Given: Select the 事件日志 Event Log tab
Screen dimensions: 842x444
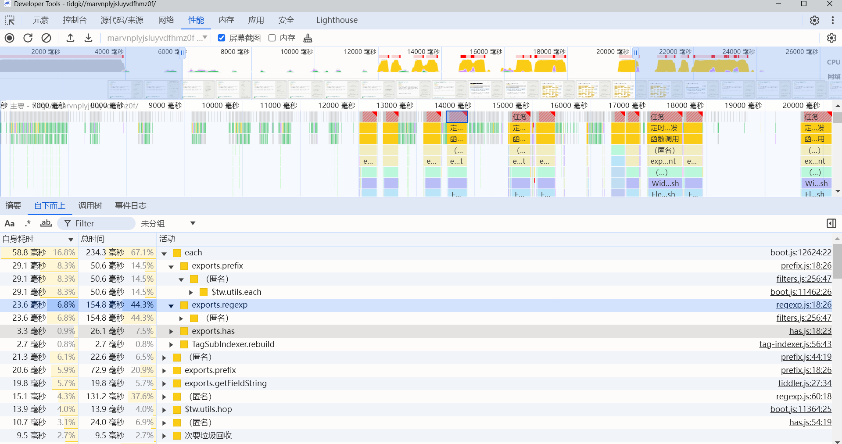Looking at the screenshot, I should 131,206.
